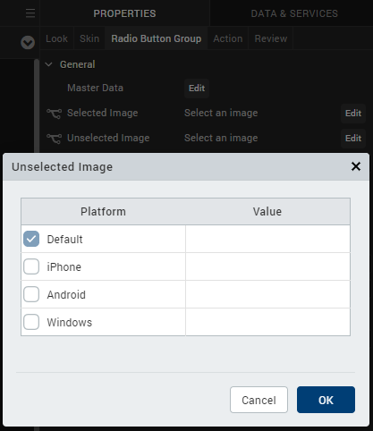Collapse the General section
The width and height of the screenshot is (373, 431).
[x=48, y=64]
